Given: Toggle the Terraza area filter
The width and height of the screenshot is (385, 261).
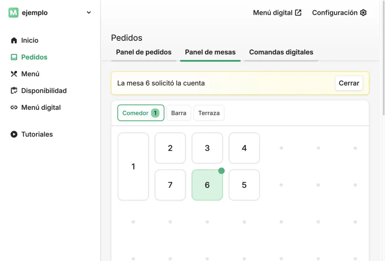Looking at the screenshot, I should click(x=209, y=113).
